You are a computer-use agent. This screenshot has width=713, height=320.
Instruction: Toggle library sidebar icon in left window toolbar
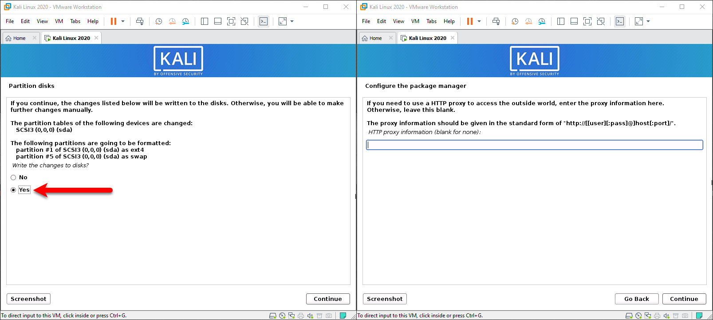coord(205,21)
